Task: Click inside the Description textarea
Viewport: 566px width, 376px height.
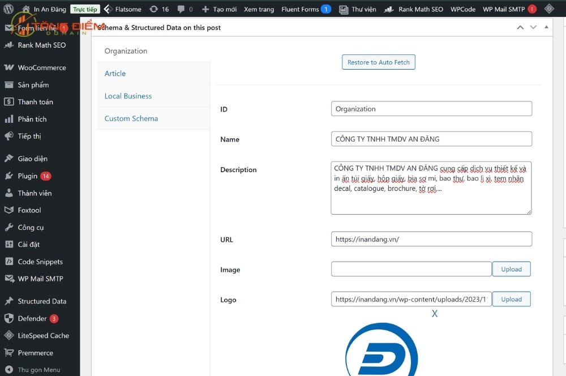Action: pyautogui.click(x=431, y=188)
